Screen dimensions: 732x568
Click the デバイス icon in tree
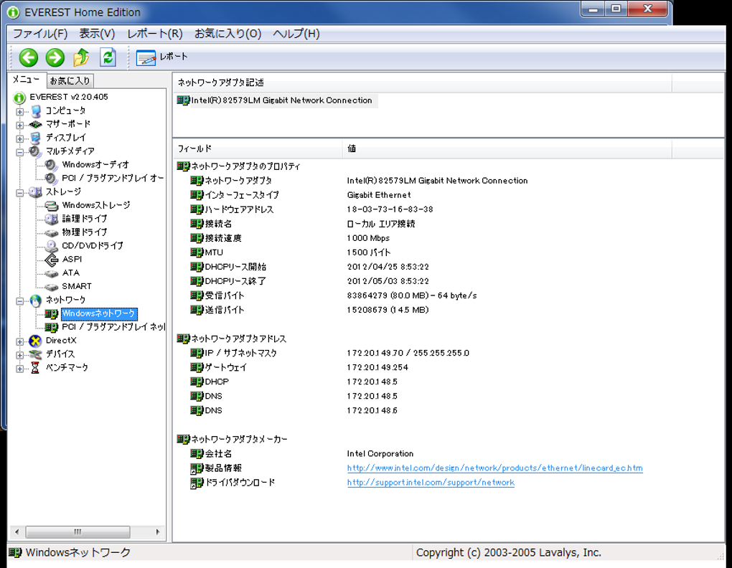[x=35, y=354]
